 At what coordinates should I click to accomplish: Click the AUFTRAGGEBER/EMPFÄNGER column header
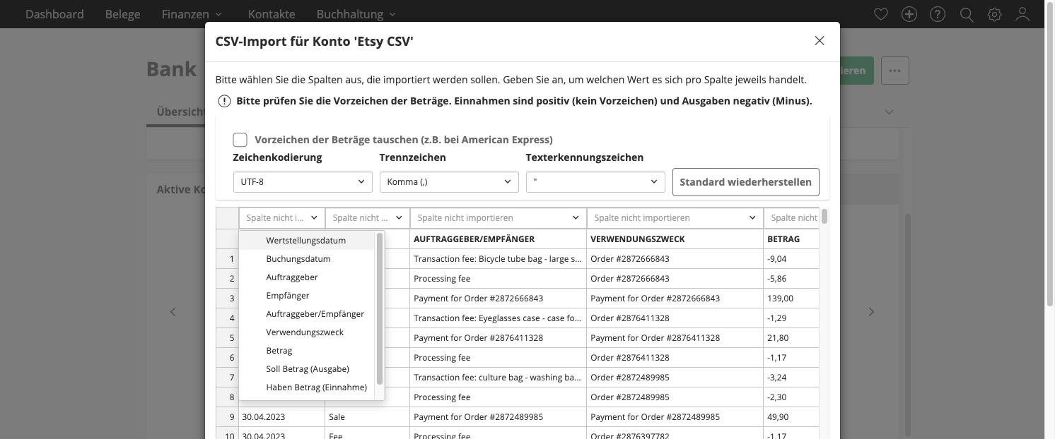tap(499, 239)
